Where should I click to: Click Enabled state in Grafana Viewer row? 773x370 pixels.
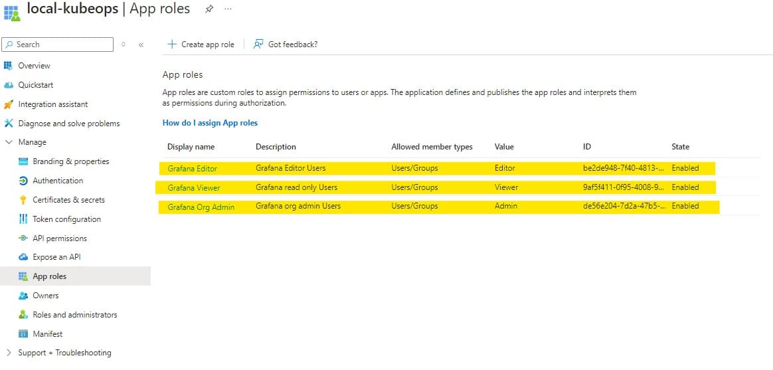click(x=685, y=187)
